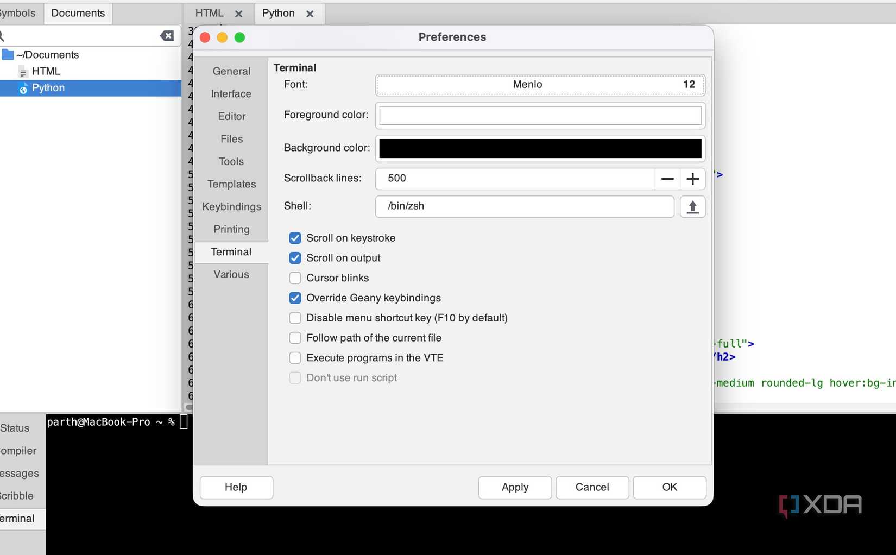Clear the search box using the backspace icon
This screenshot has width=896, height=555.
click(167, 35)
